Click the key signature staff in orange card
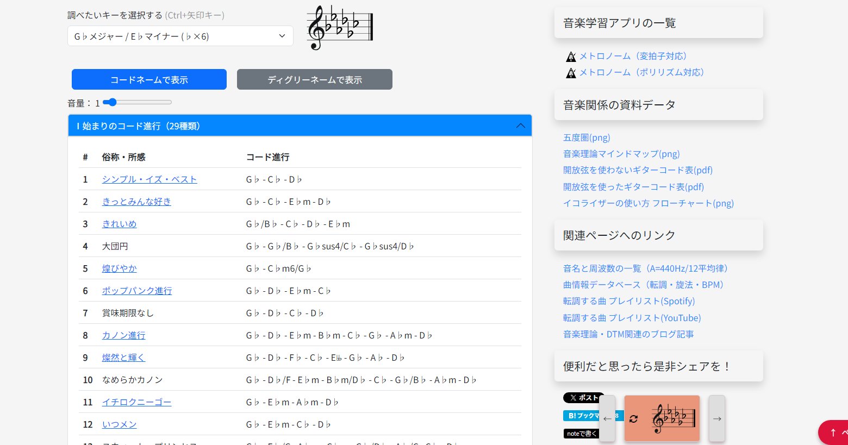848x445 pixels. [x=674, y=418]
